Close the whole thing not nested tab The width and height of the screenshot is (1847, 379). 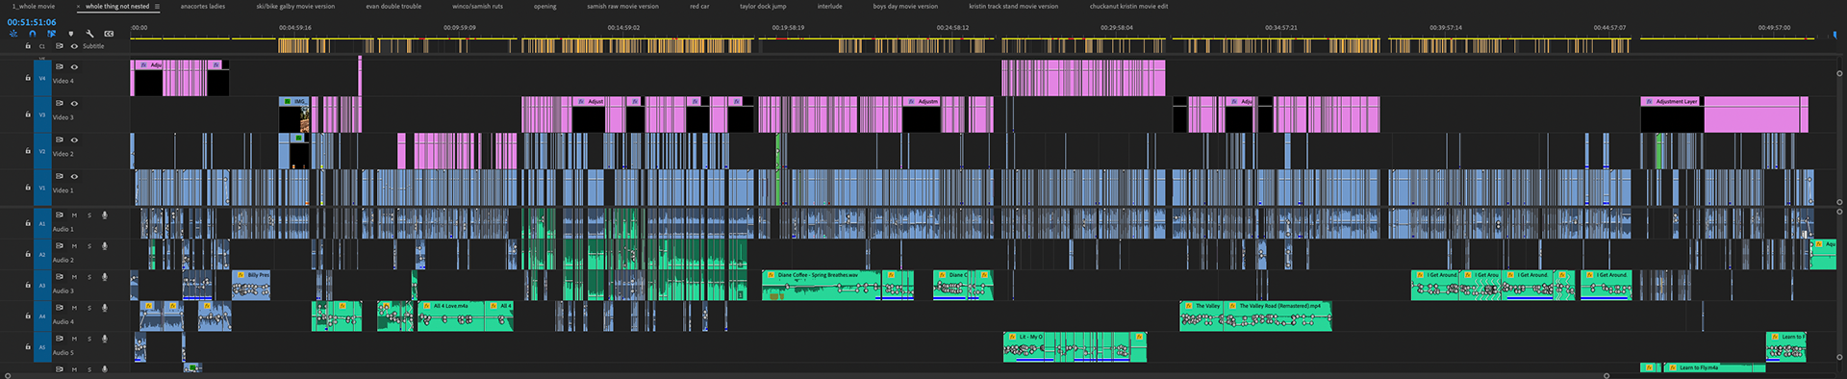79,7
